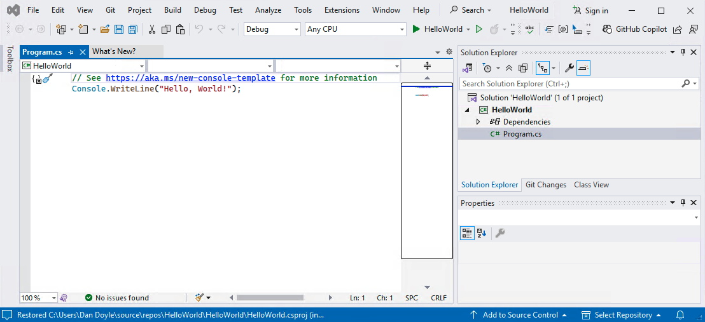Image resolution: width=705 pixels, height=322 pixels.
Task: Toggle pin on Program.cs tab
Action: click(71, 52)
